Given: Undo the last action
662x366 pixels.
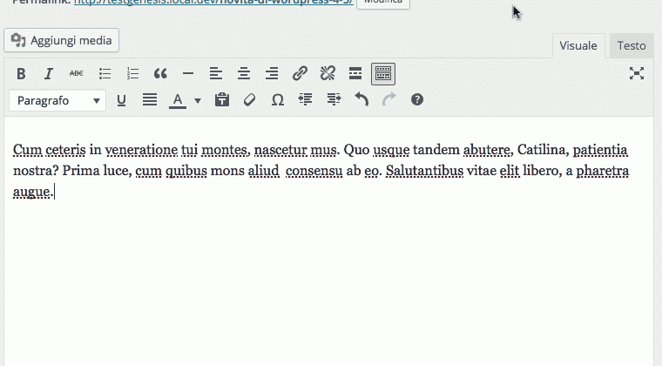Looking at the screenshot, I should pyautogui.click(x=361, y=100).
